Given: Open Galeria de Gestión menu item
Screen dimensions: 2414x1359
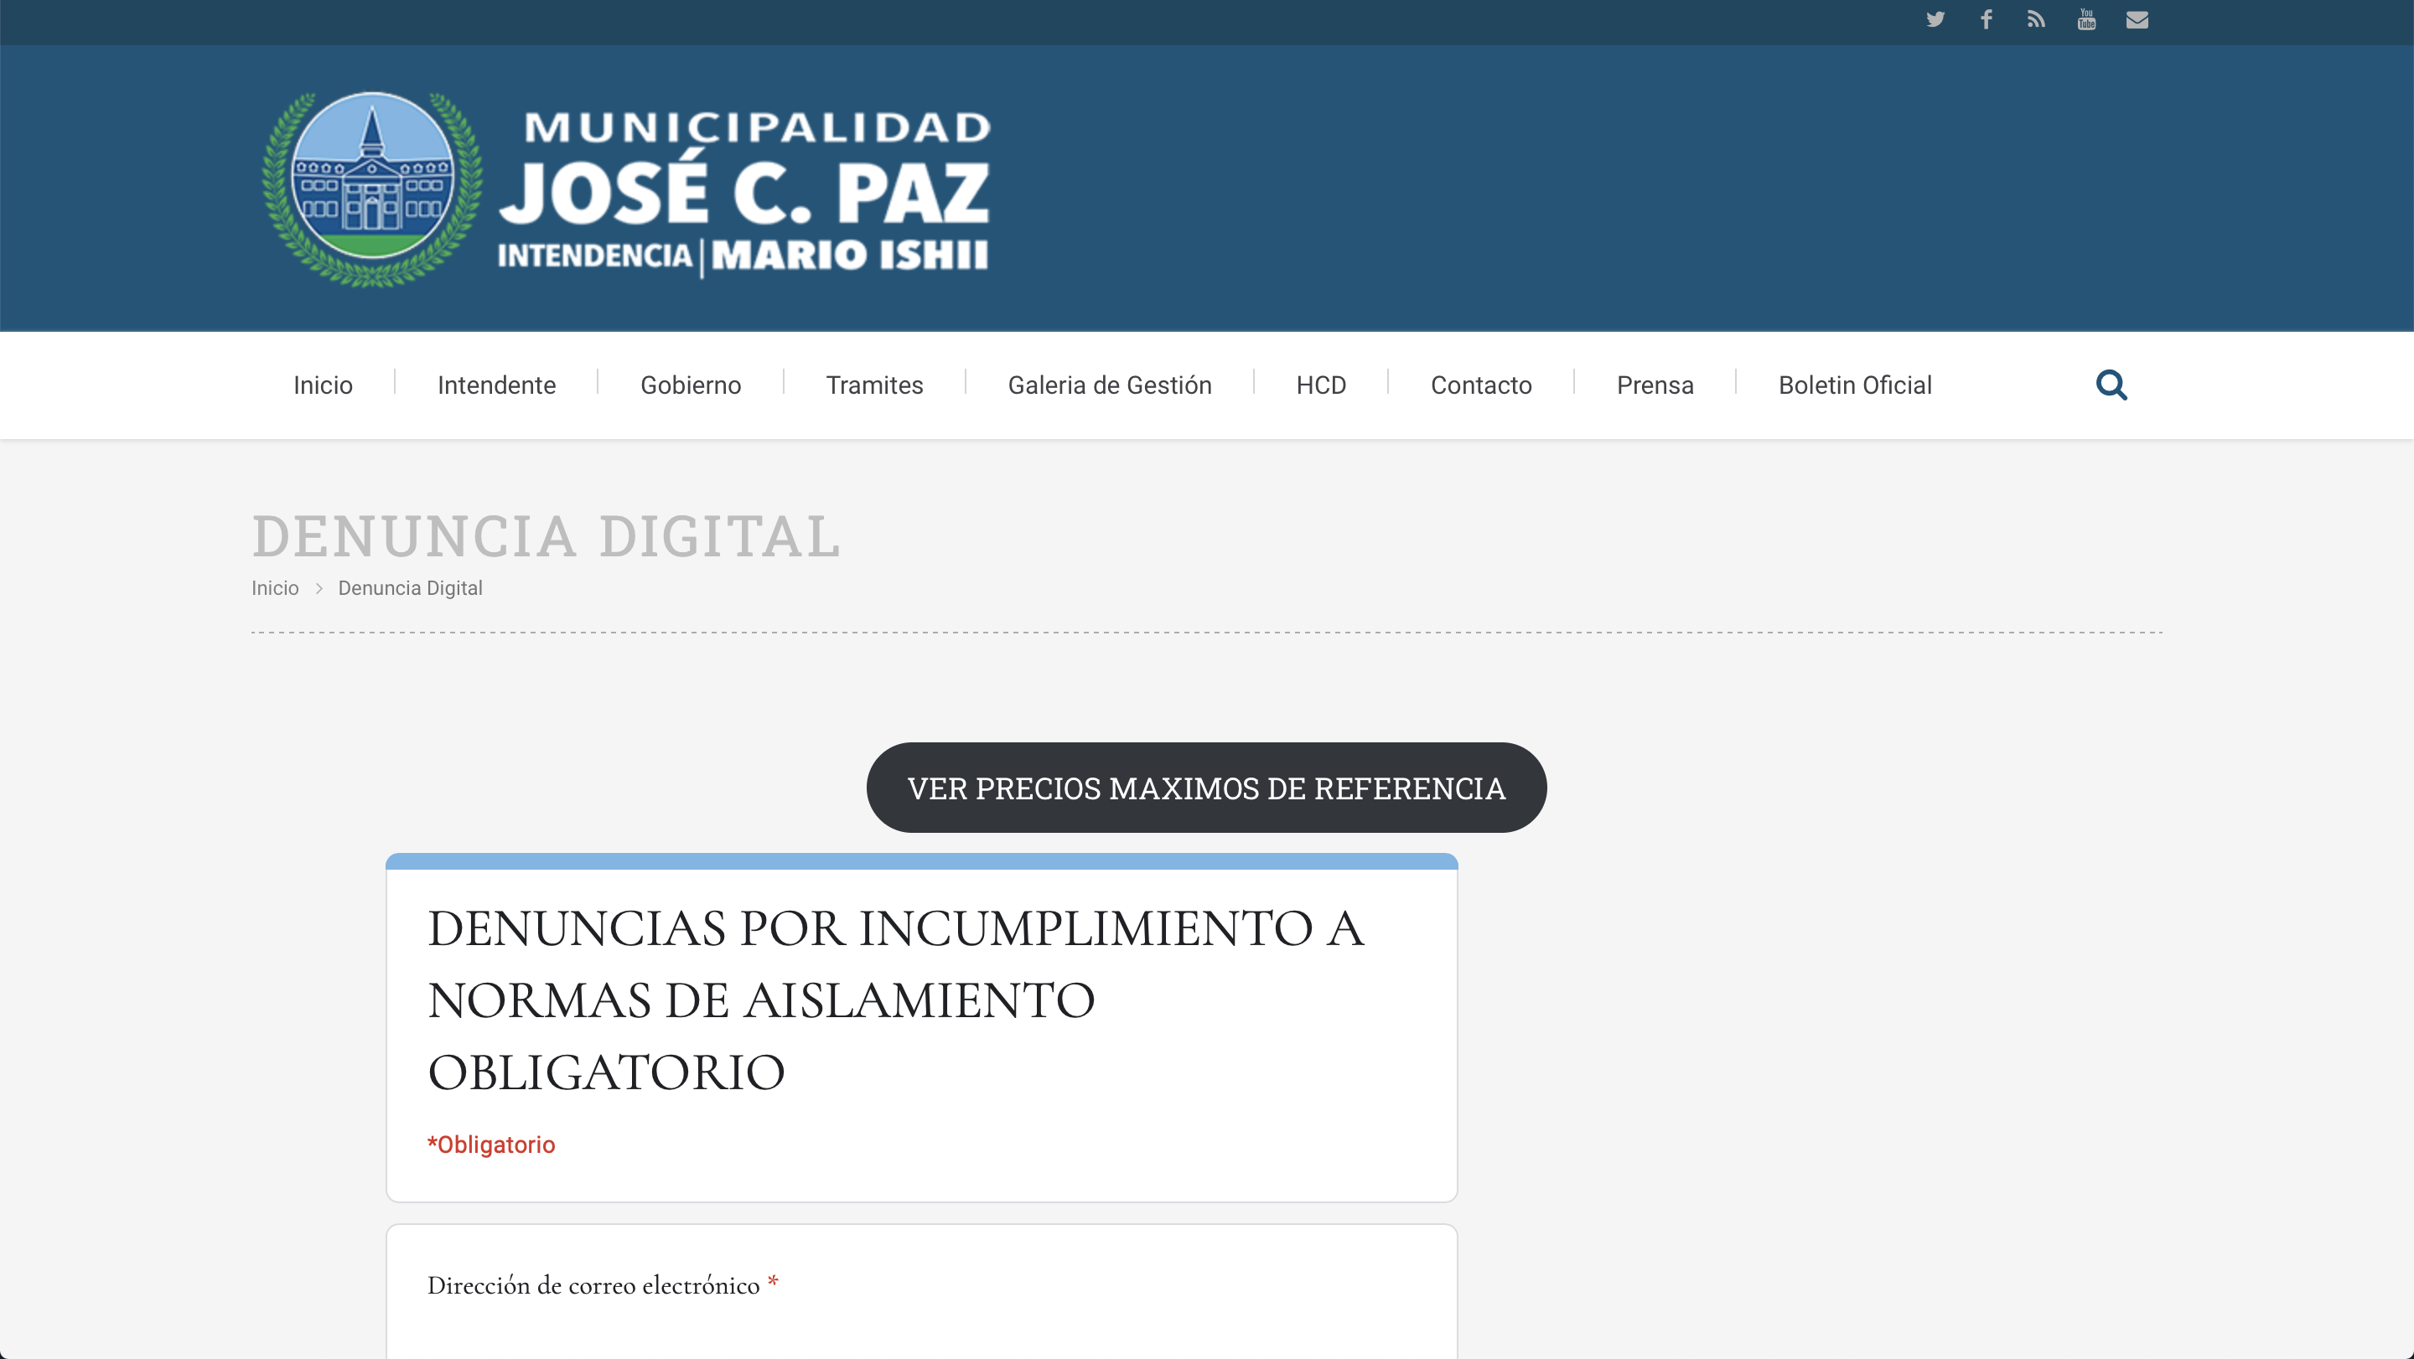Looking at the screenshot, I should click(x=1110, y=385).
